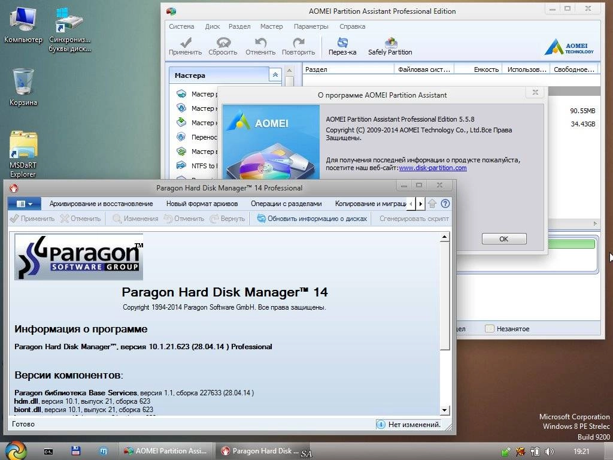Viewport: 613px width, 460px height.
Task: Click Обновить информацию о дисках
Action: tap(312, 218)
